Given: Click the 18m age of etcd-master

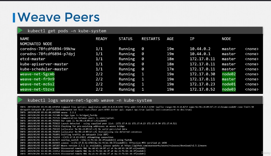Looking at the screenshot, I should click(170, 59).
